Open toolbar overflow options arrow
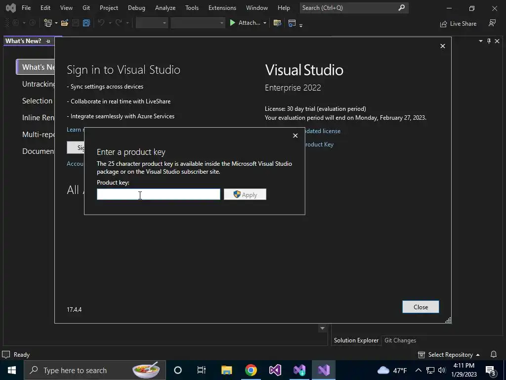 [301, 25]
